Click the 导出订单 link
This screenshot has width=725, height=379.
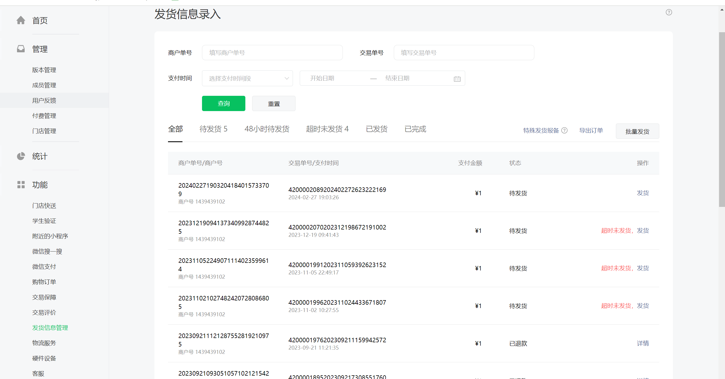pos(591,131)
